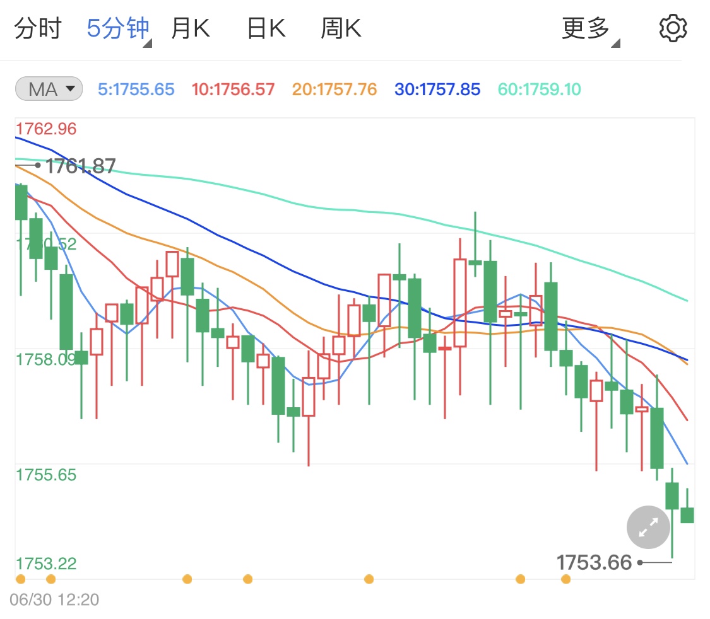Image resolution: width=710 pixels, height=619 pixels.
Task: Click the 06/30 12:20 time label
Action: point(54,600)
